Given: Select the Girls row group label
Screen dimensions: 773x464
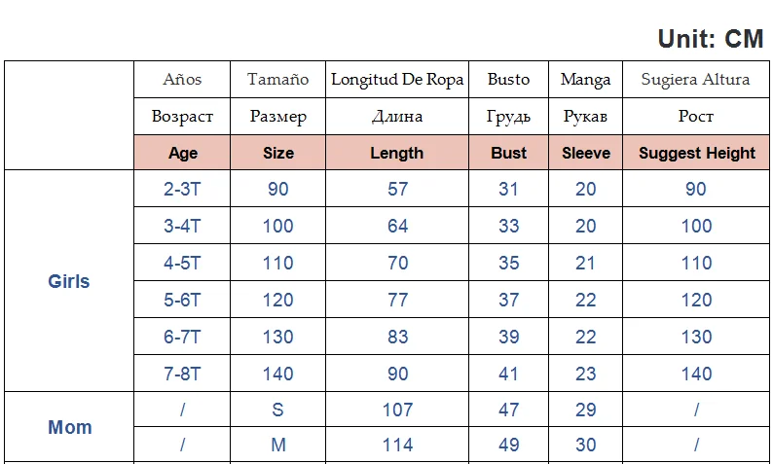Looking at the screenshot, I should point(69,281).
